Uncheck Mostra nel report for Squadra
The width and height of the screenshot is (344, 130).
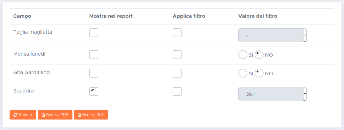pyautogui.click(x=94, y=92)
